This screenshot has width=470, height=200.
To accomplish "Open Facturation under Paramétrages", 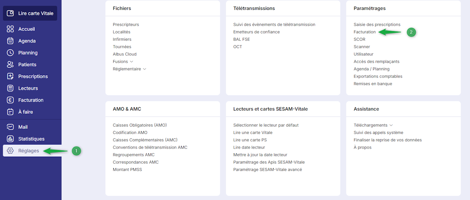I will (365, 32).
